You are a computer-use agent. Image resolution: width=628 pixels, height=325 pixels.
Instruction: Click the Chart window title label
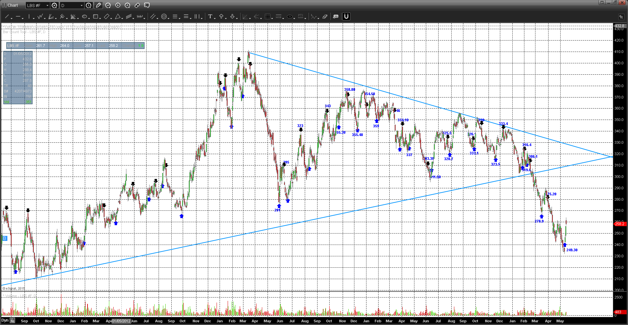point(13,5)
